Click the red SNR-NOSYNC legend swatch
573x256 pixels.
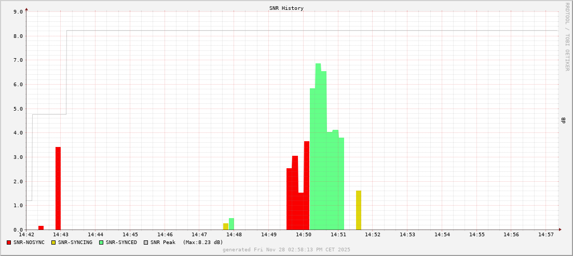click(x=9, y=242)
